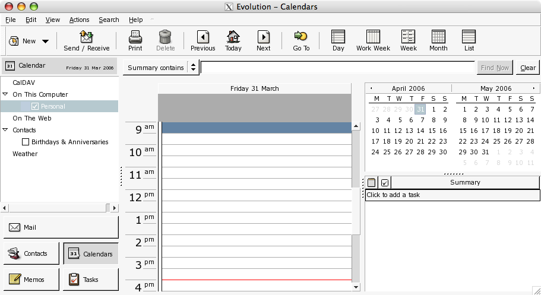
Task: Click the New appointment clock icon
Action: (14, 41)
